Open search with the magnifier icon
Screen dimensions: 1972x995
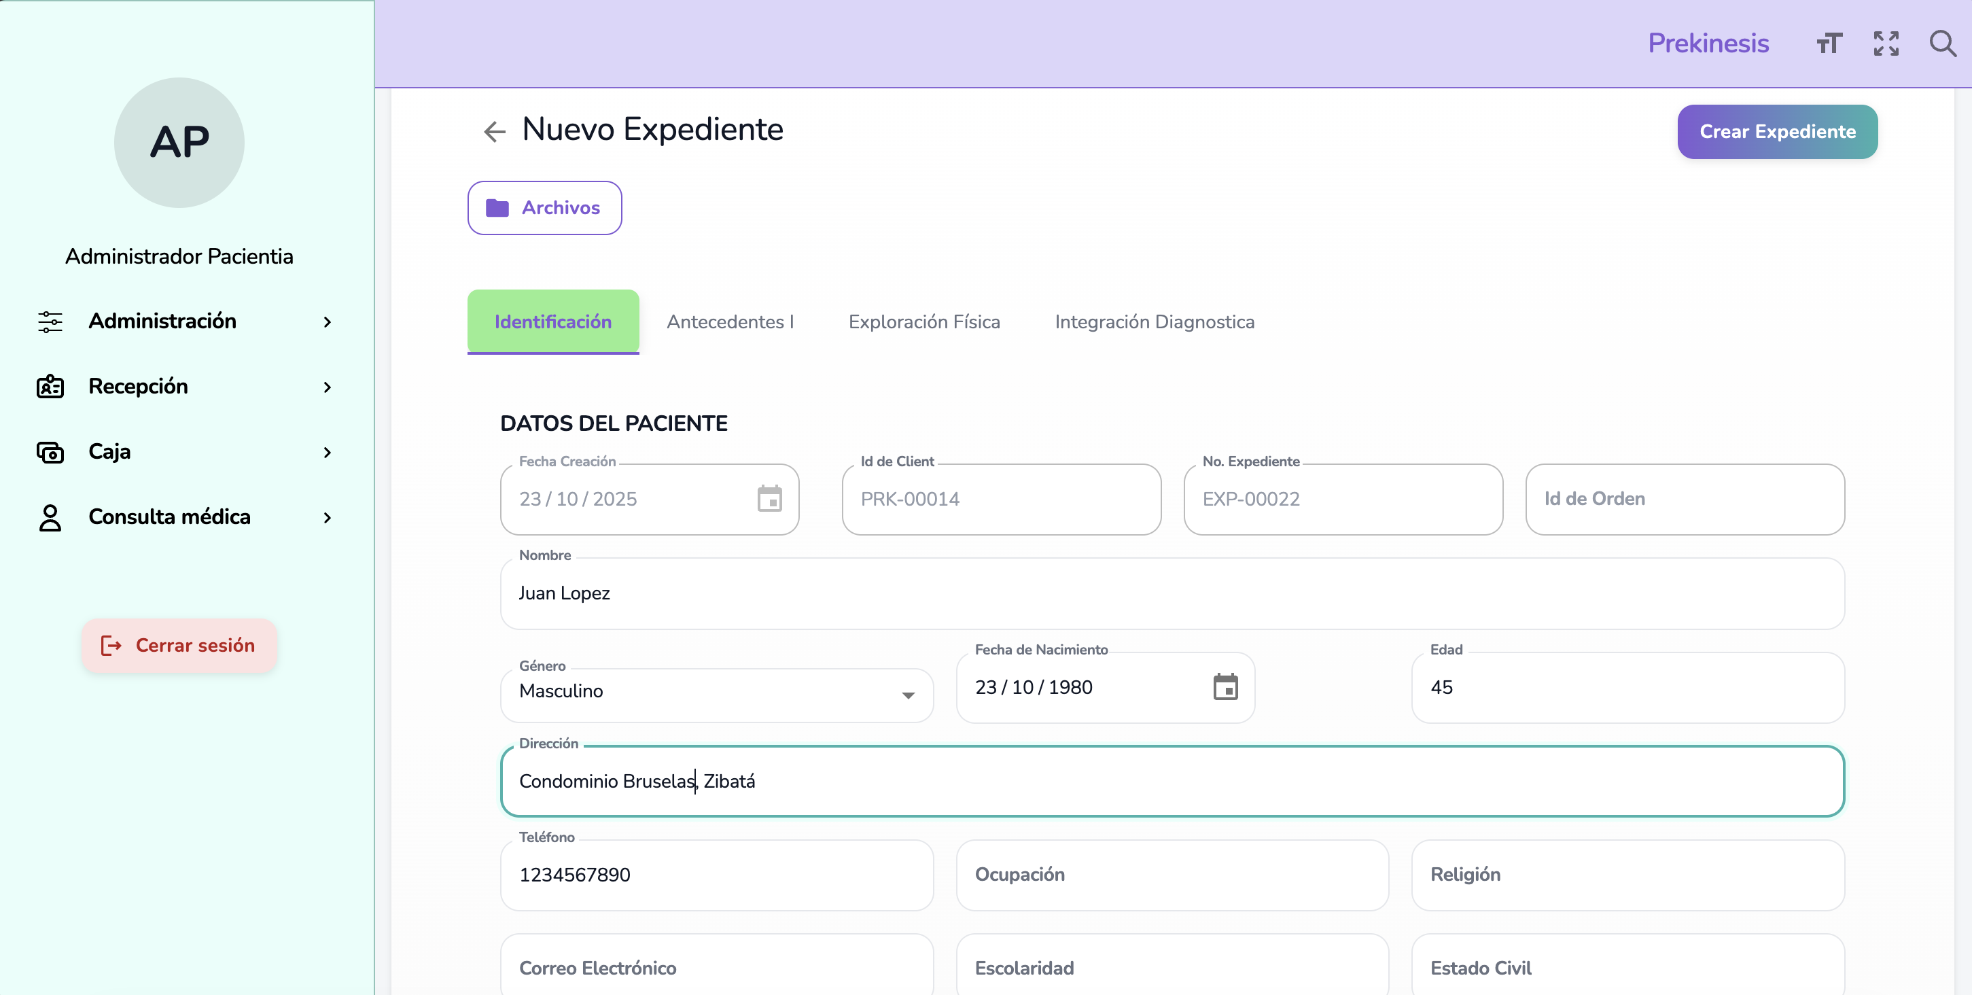coord(1942,43)
